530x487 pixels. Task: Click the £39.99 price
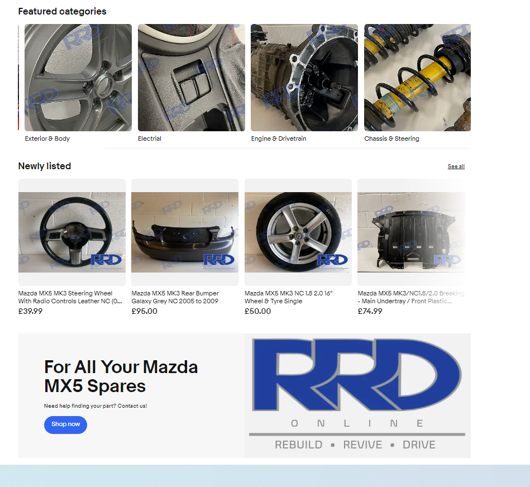coord(30,311)
